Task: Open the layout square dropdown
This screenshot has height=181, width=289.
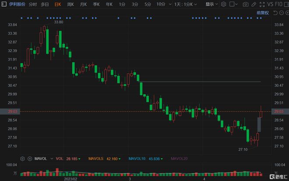Action: point(233,4)
